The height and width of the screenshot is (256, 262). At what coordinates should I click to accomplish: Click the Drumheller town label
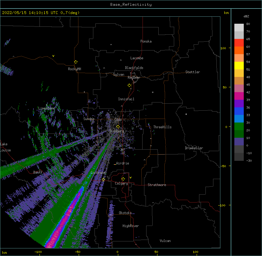click(x=194, y=148)
